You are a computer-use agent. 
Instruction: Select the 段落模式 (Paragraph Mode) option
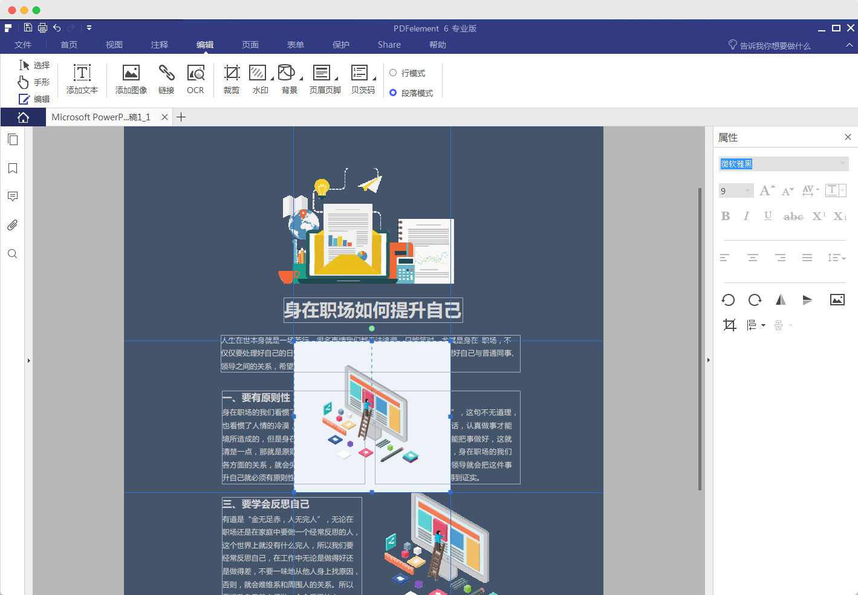pos(412,93)
